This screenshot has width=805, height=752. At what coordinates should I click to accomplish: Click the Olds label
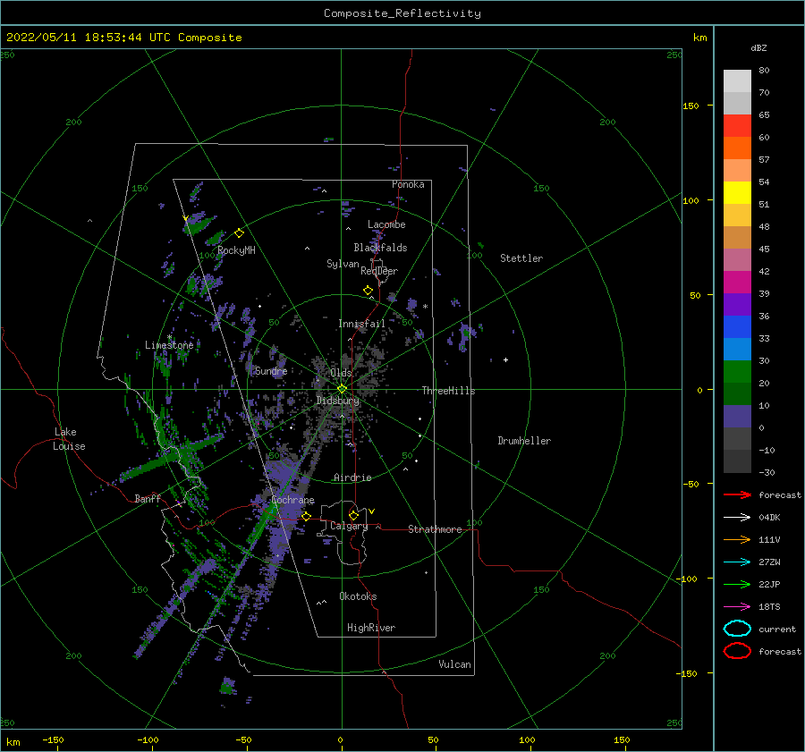(x=341, y=373)
